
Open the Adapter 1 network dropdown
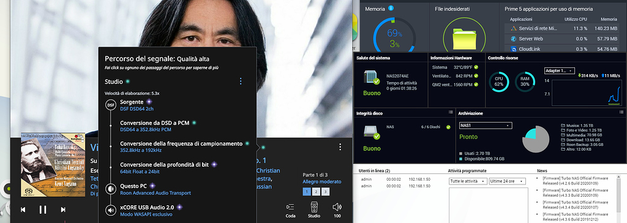coord(560,71)
